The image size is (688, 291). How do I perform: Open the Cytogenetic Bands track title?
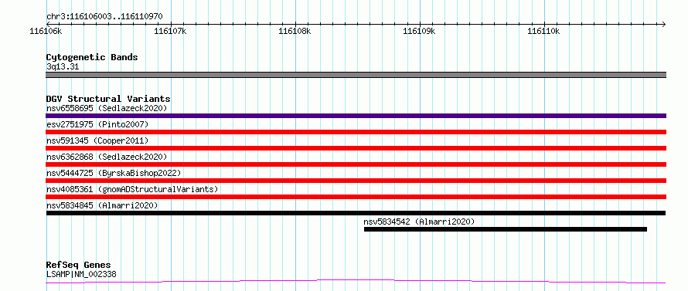click(92, 57)
